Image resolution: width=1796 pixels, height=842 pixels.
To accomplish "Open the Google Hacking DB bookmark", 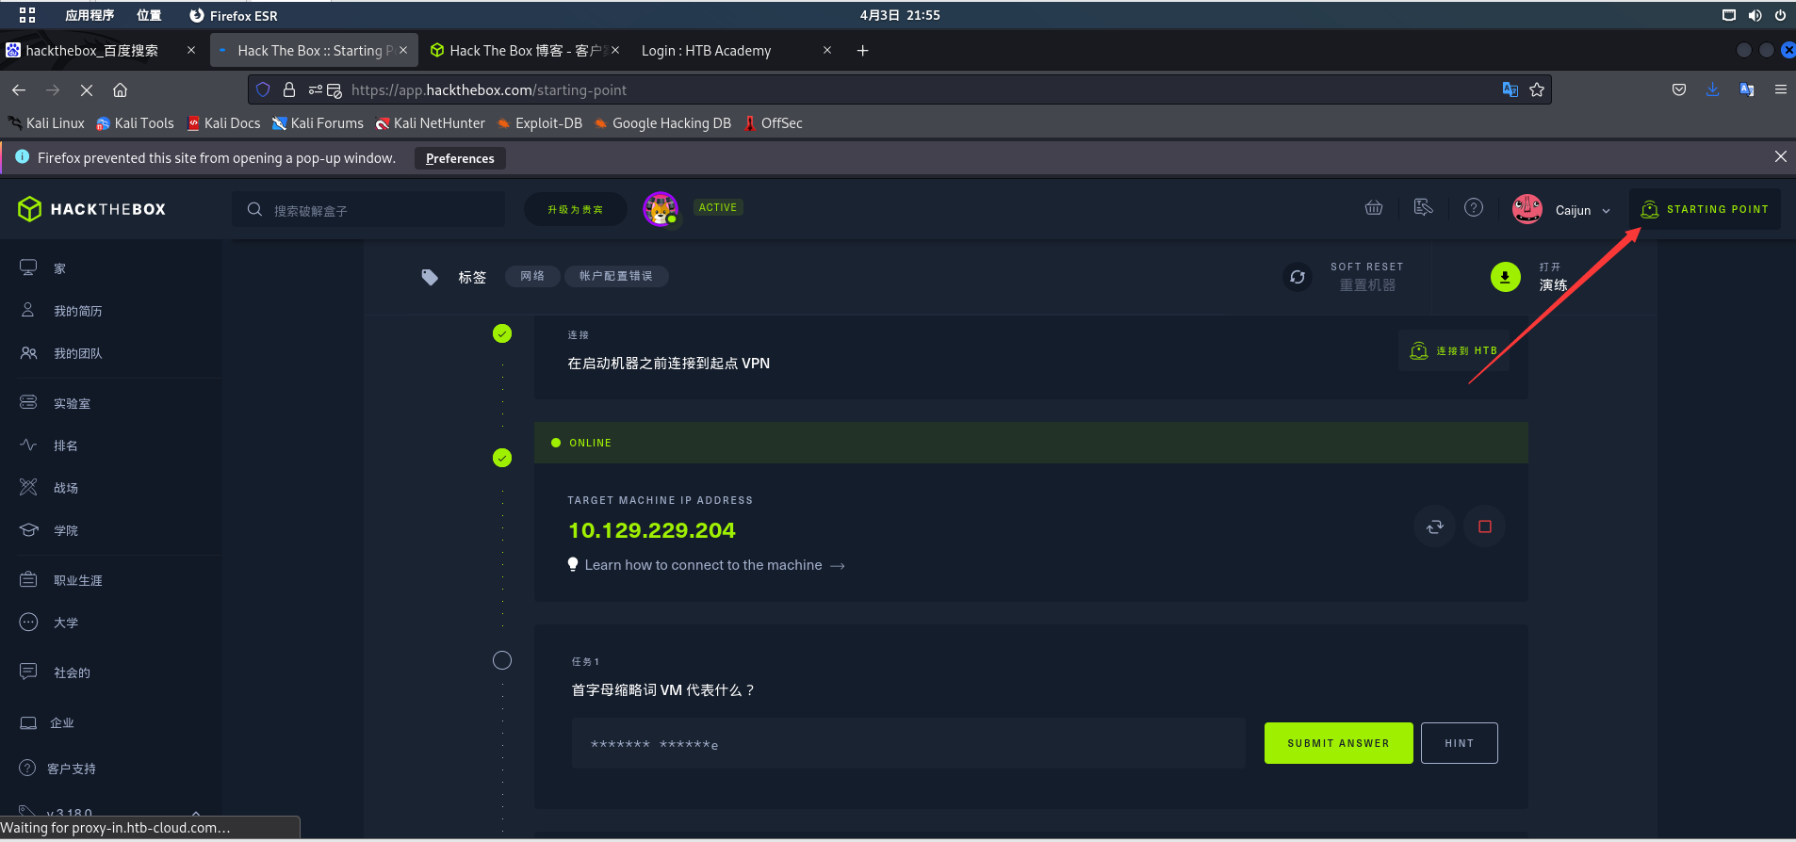I will (662, 123).
